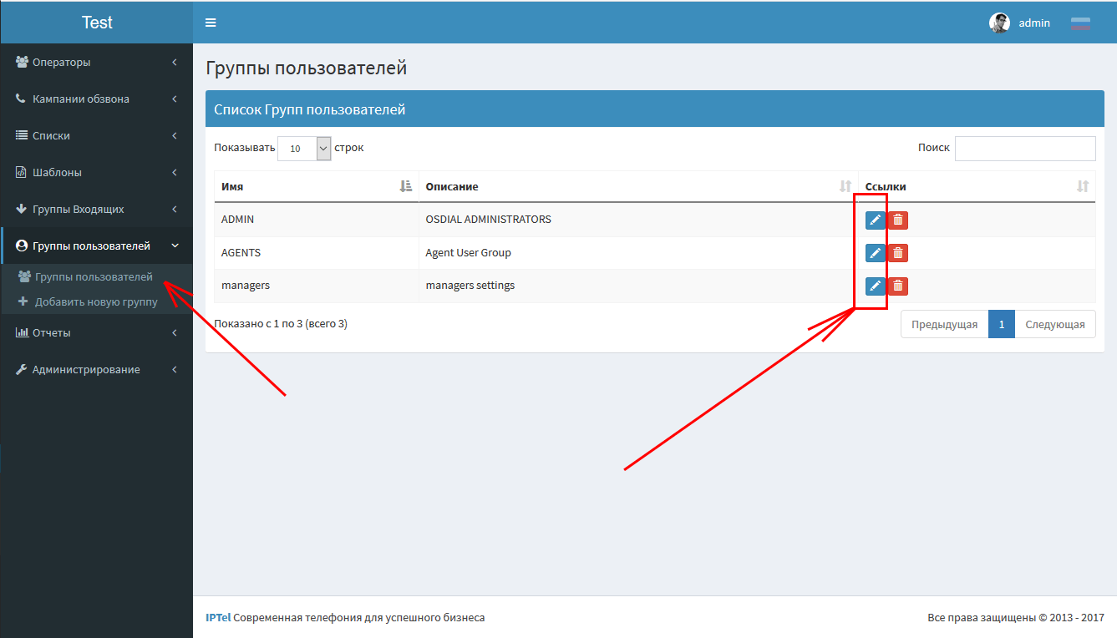Click the OSDIAL ADMINISTRATORS description cell
The height and width of the screenshot is (638, 1117).
[x=638, y=220]
